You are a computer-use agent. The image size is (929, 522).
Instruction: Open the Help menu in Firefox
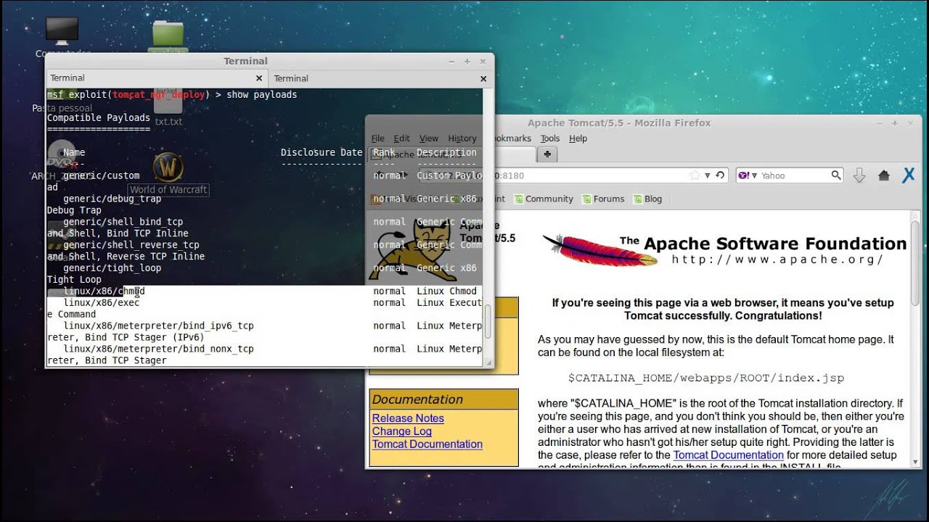click(x=578, y=138)
